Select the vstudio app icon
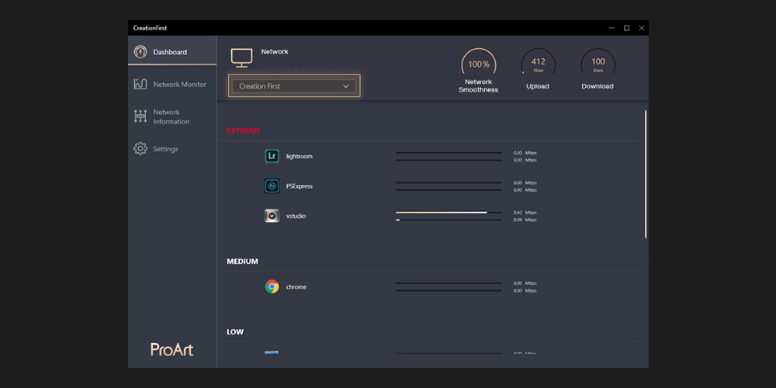Screen dimensions: 776x388 click(272, 216)
